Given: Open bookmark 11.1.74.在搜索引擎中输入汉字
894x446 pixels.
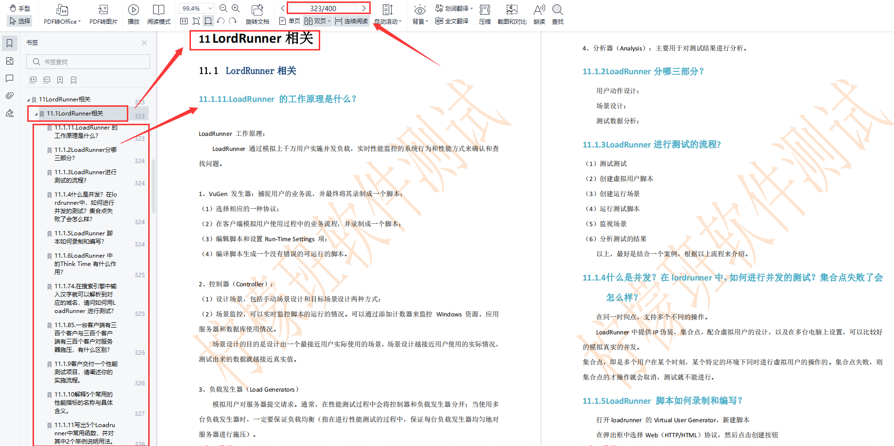Looking at the screenshot, I should pyautogui.click(x=86, y=298).
